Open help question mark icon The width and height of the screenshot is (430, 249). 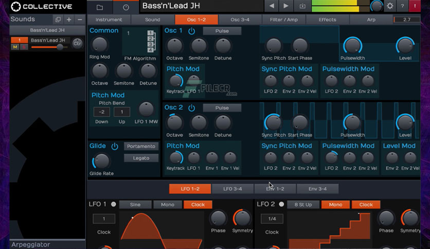[402, 6]
